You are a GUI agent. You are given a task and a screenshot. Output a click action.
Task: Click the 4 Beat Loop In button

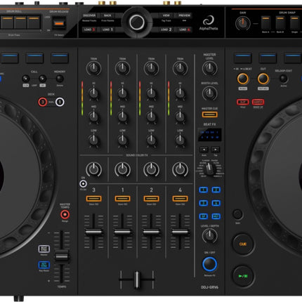(243, 79)
